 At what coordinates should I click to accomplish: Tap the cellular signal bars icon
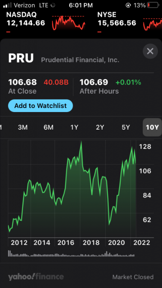click(x=8, y=5)
